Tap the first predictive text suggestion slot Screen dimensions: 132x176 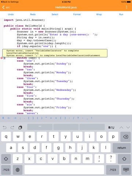[x=40, y=127]
